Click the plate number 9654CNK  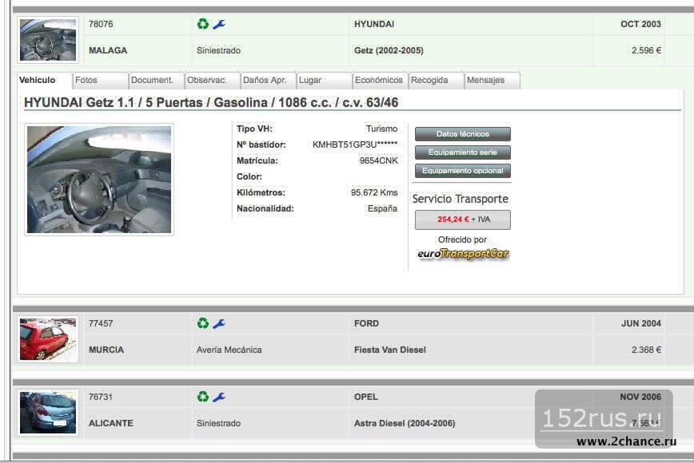point(378,160)
